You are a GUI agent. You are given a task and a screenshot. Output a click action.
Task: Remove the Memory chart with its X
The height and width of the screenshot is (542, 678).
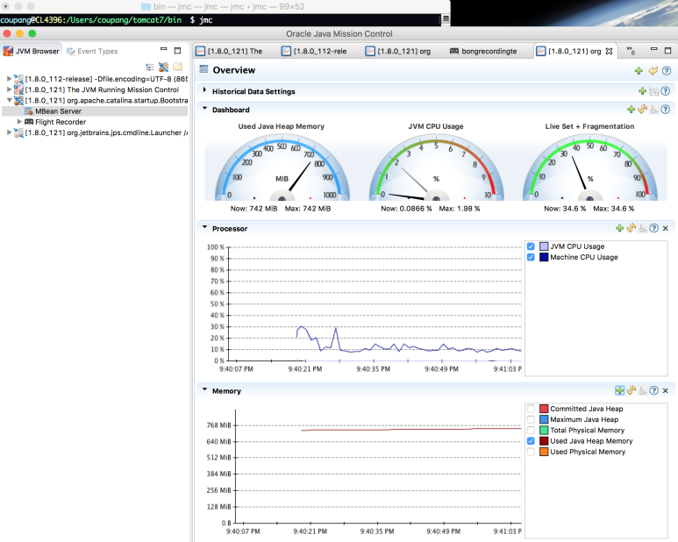[666, 390]
